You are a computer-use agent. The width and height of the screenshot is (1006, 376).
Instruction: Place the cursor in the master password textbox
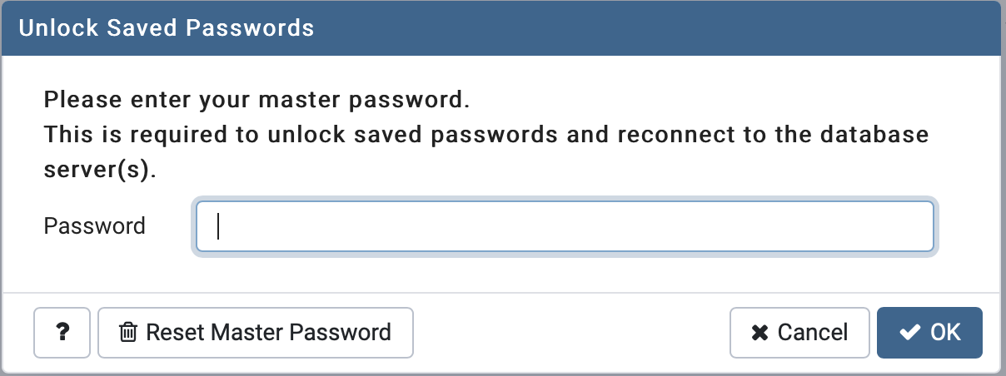[565, 226]
